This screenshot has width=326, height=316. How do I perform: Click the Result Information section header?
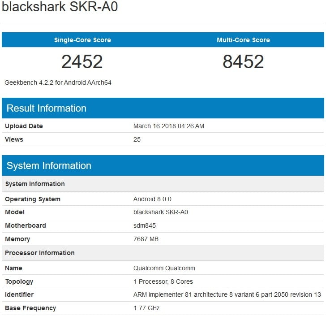coord(47,108)
